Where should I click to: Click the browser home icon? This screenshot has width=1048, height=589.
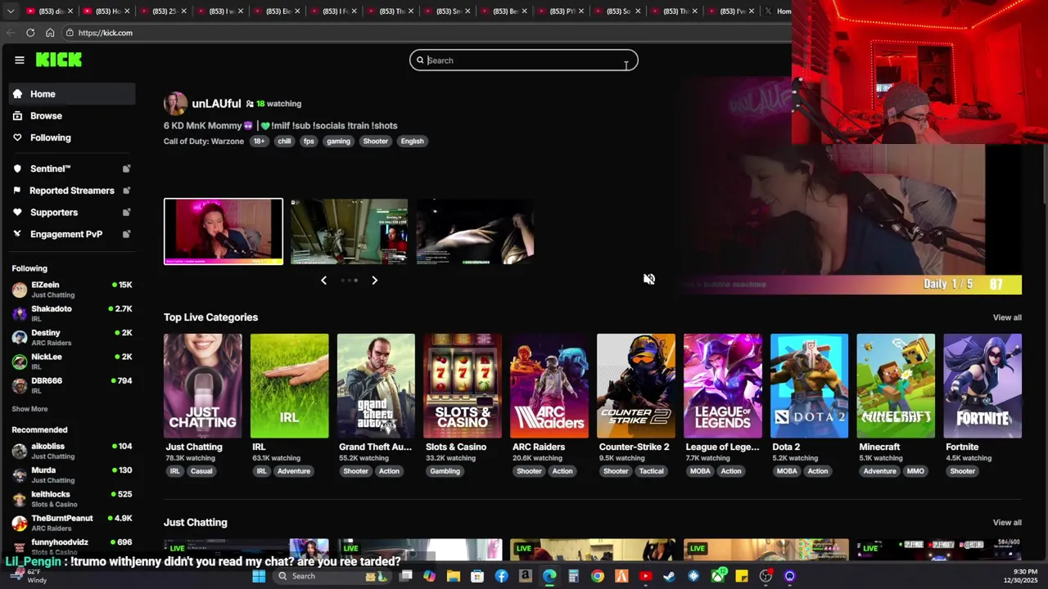click(50, 33)
